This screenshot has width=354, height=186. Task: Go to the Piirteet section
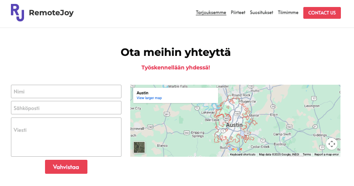pyautogui.click(x=238, y=13)
